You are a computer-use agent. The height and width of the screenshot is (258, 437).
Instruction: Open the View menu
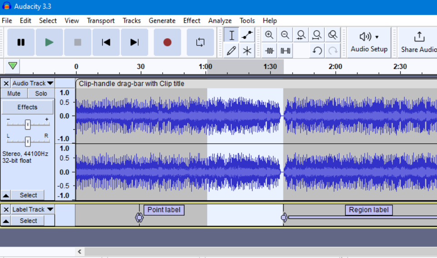pyautogui.click(x=72, y=20)
